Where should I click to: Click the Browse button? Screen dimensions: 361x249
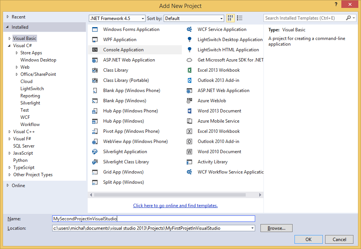[x=276, y=228]
